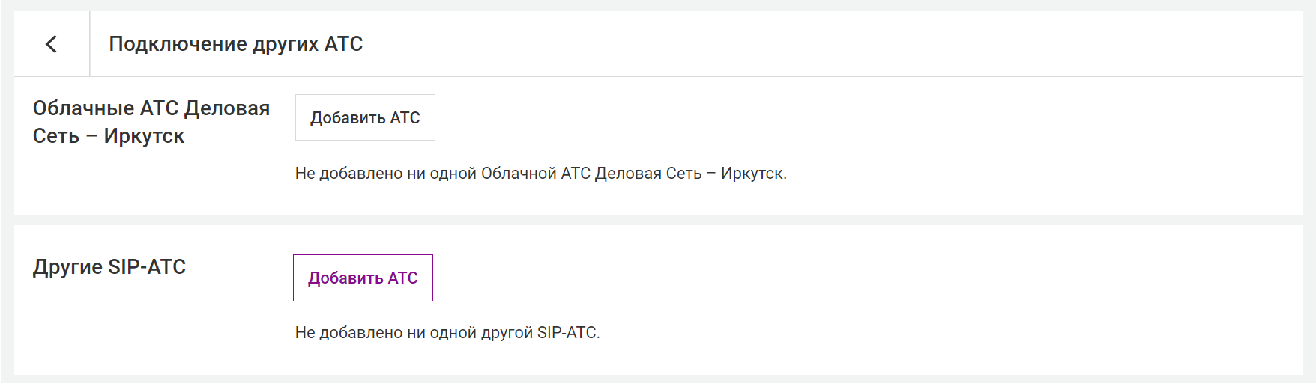Screen dimensions: 1316x383
Task: Click the text SIP-АТС ending the lower notice
Action: (x=567, y=333)
